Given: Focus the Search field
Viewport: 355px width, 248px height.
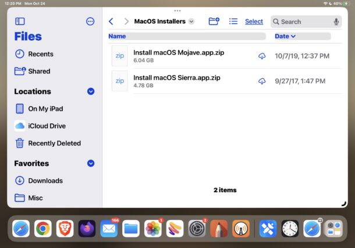Looking at the screenshot, I should pyautogui.click(x=306, y=22).
